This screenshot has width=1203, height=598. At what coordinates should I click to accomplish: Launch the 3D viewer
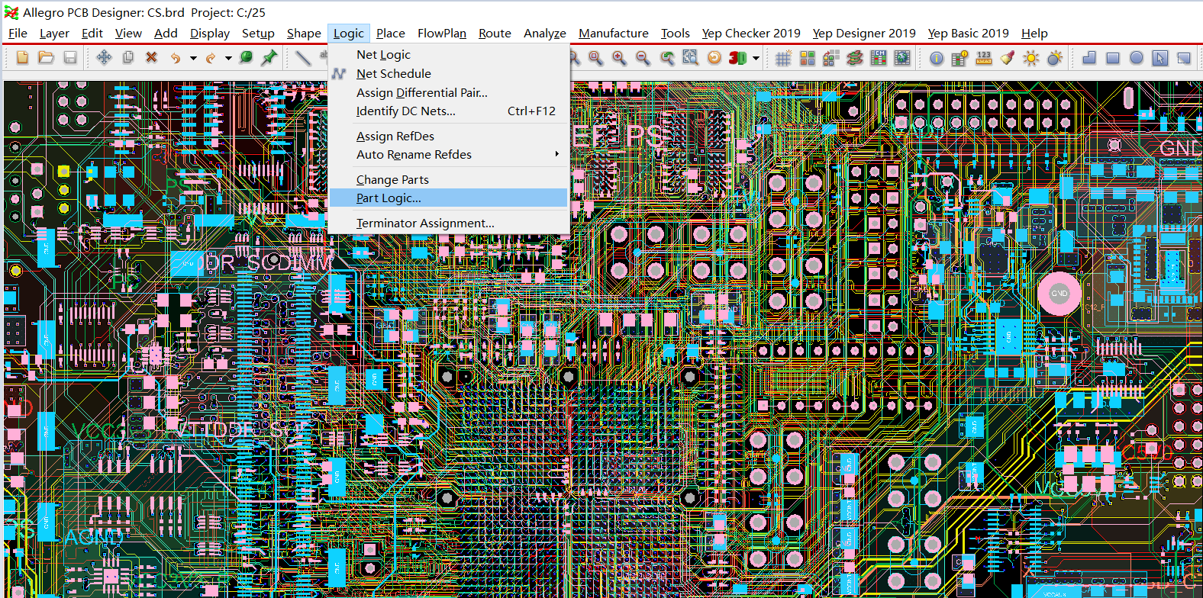pos(737,58)
